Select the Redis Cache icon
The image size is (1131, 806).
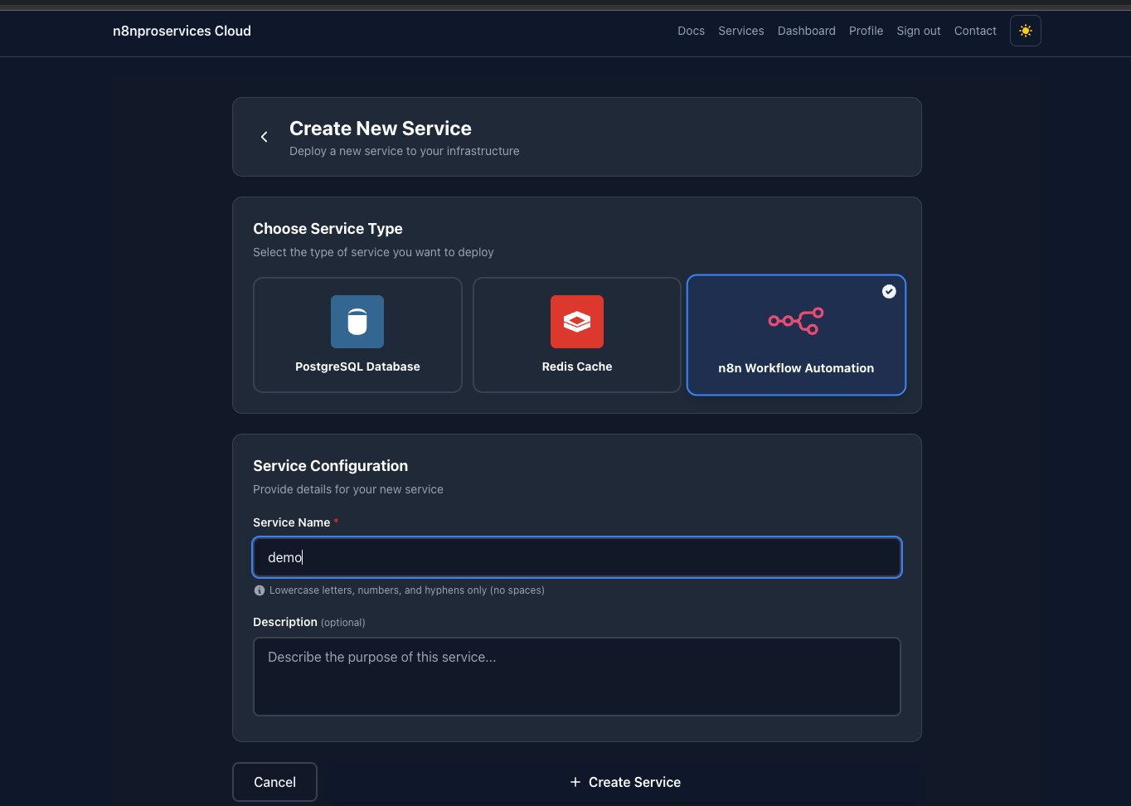point(576,322)
